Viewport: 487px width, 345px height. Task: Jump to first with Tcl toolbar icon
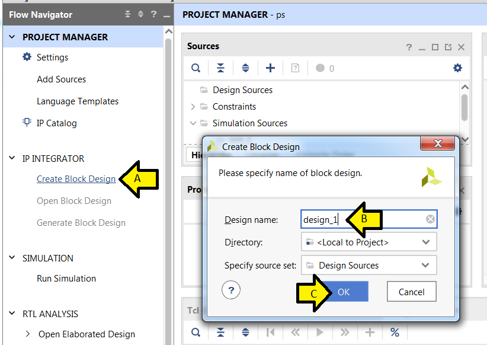click(270, 333)
